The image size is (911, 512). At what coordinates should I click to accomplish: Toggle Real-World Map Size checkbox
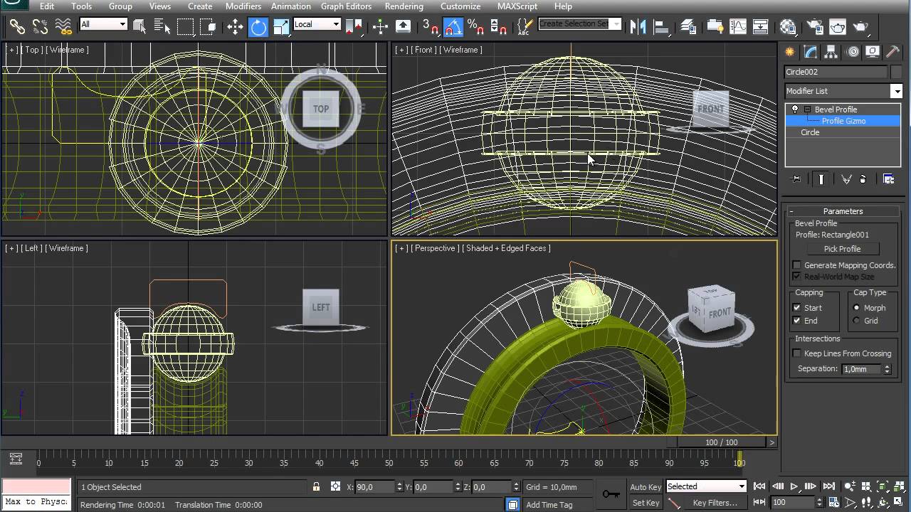click(796, 277)
